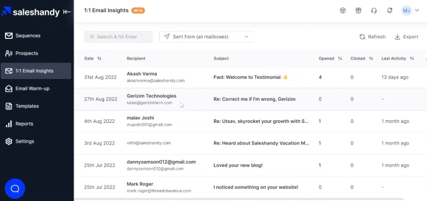Click the search magnifier icon
Image resolution: width=427 pixels, height=201 pixels.
point(92,37)
